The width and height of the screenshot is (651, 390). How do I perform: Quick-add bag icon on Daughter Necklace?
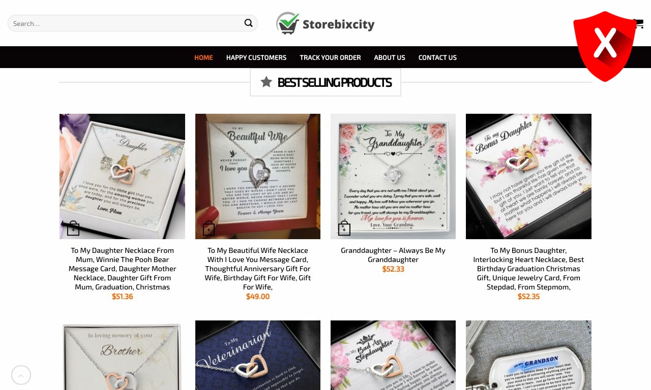tap(73, 229)
